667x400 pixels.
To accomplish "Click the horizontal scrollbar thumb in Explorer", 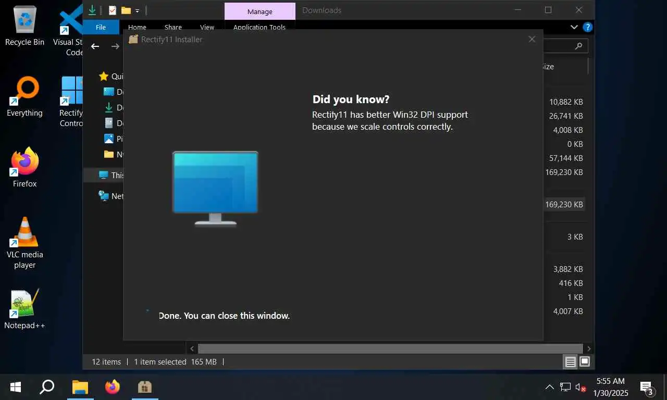I will coord(390,348).
